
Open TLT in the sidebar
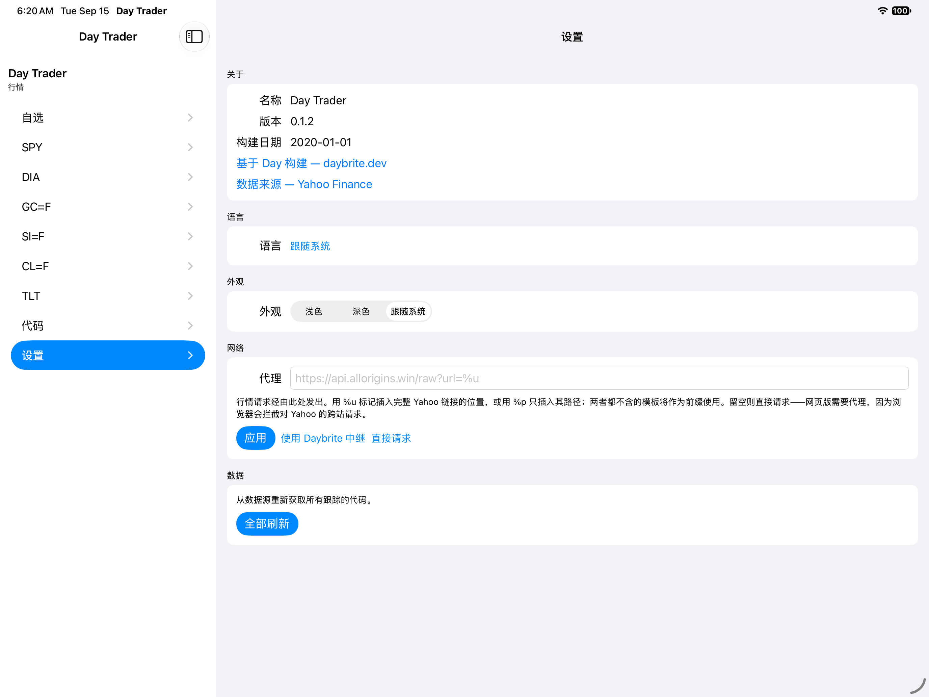click(x=108, y=296)
